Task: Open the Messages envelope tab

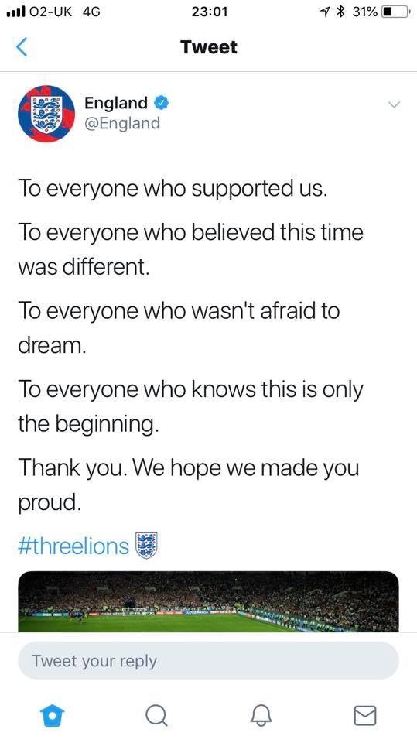Action: (365, 715)
